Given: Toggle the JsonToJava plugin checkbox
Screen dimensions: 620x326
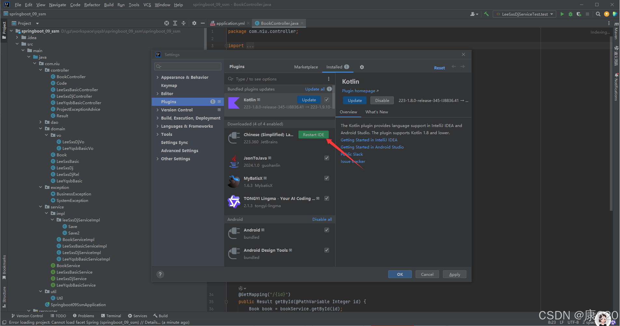Looking at the screenshot, I should tap(327, 158).
